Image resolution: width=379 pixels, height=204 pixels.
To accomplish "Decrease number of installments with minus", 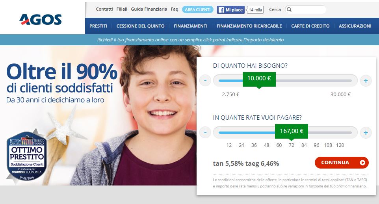I will click(205, 132).
